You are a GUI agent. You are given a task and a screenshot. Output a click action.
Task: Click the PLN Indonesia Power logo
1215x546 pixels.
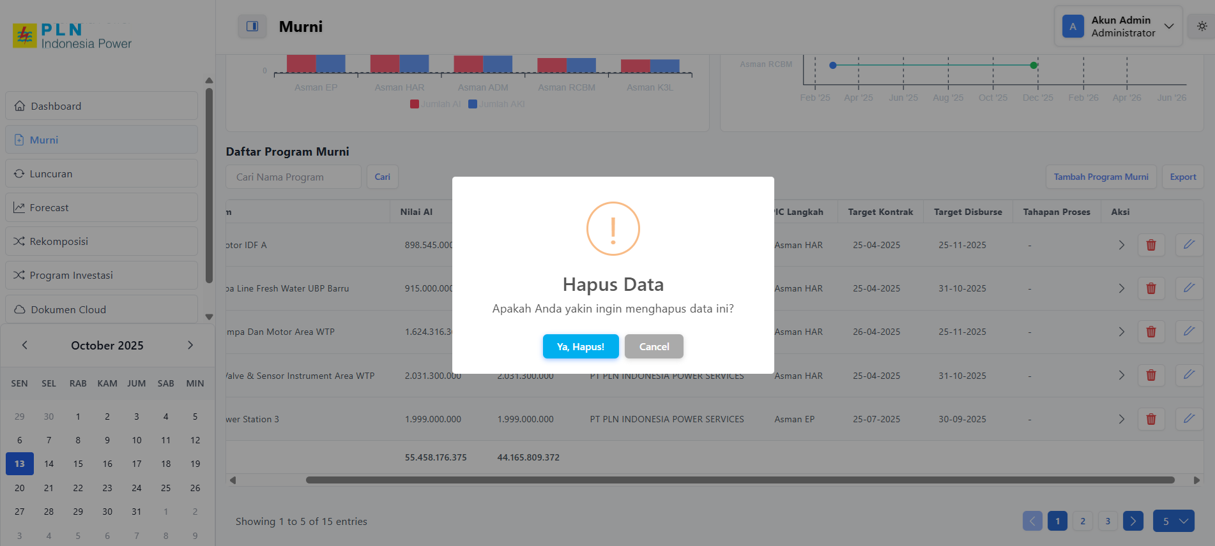click(72, 36)
